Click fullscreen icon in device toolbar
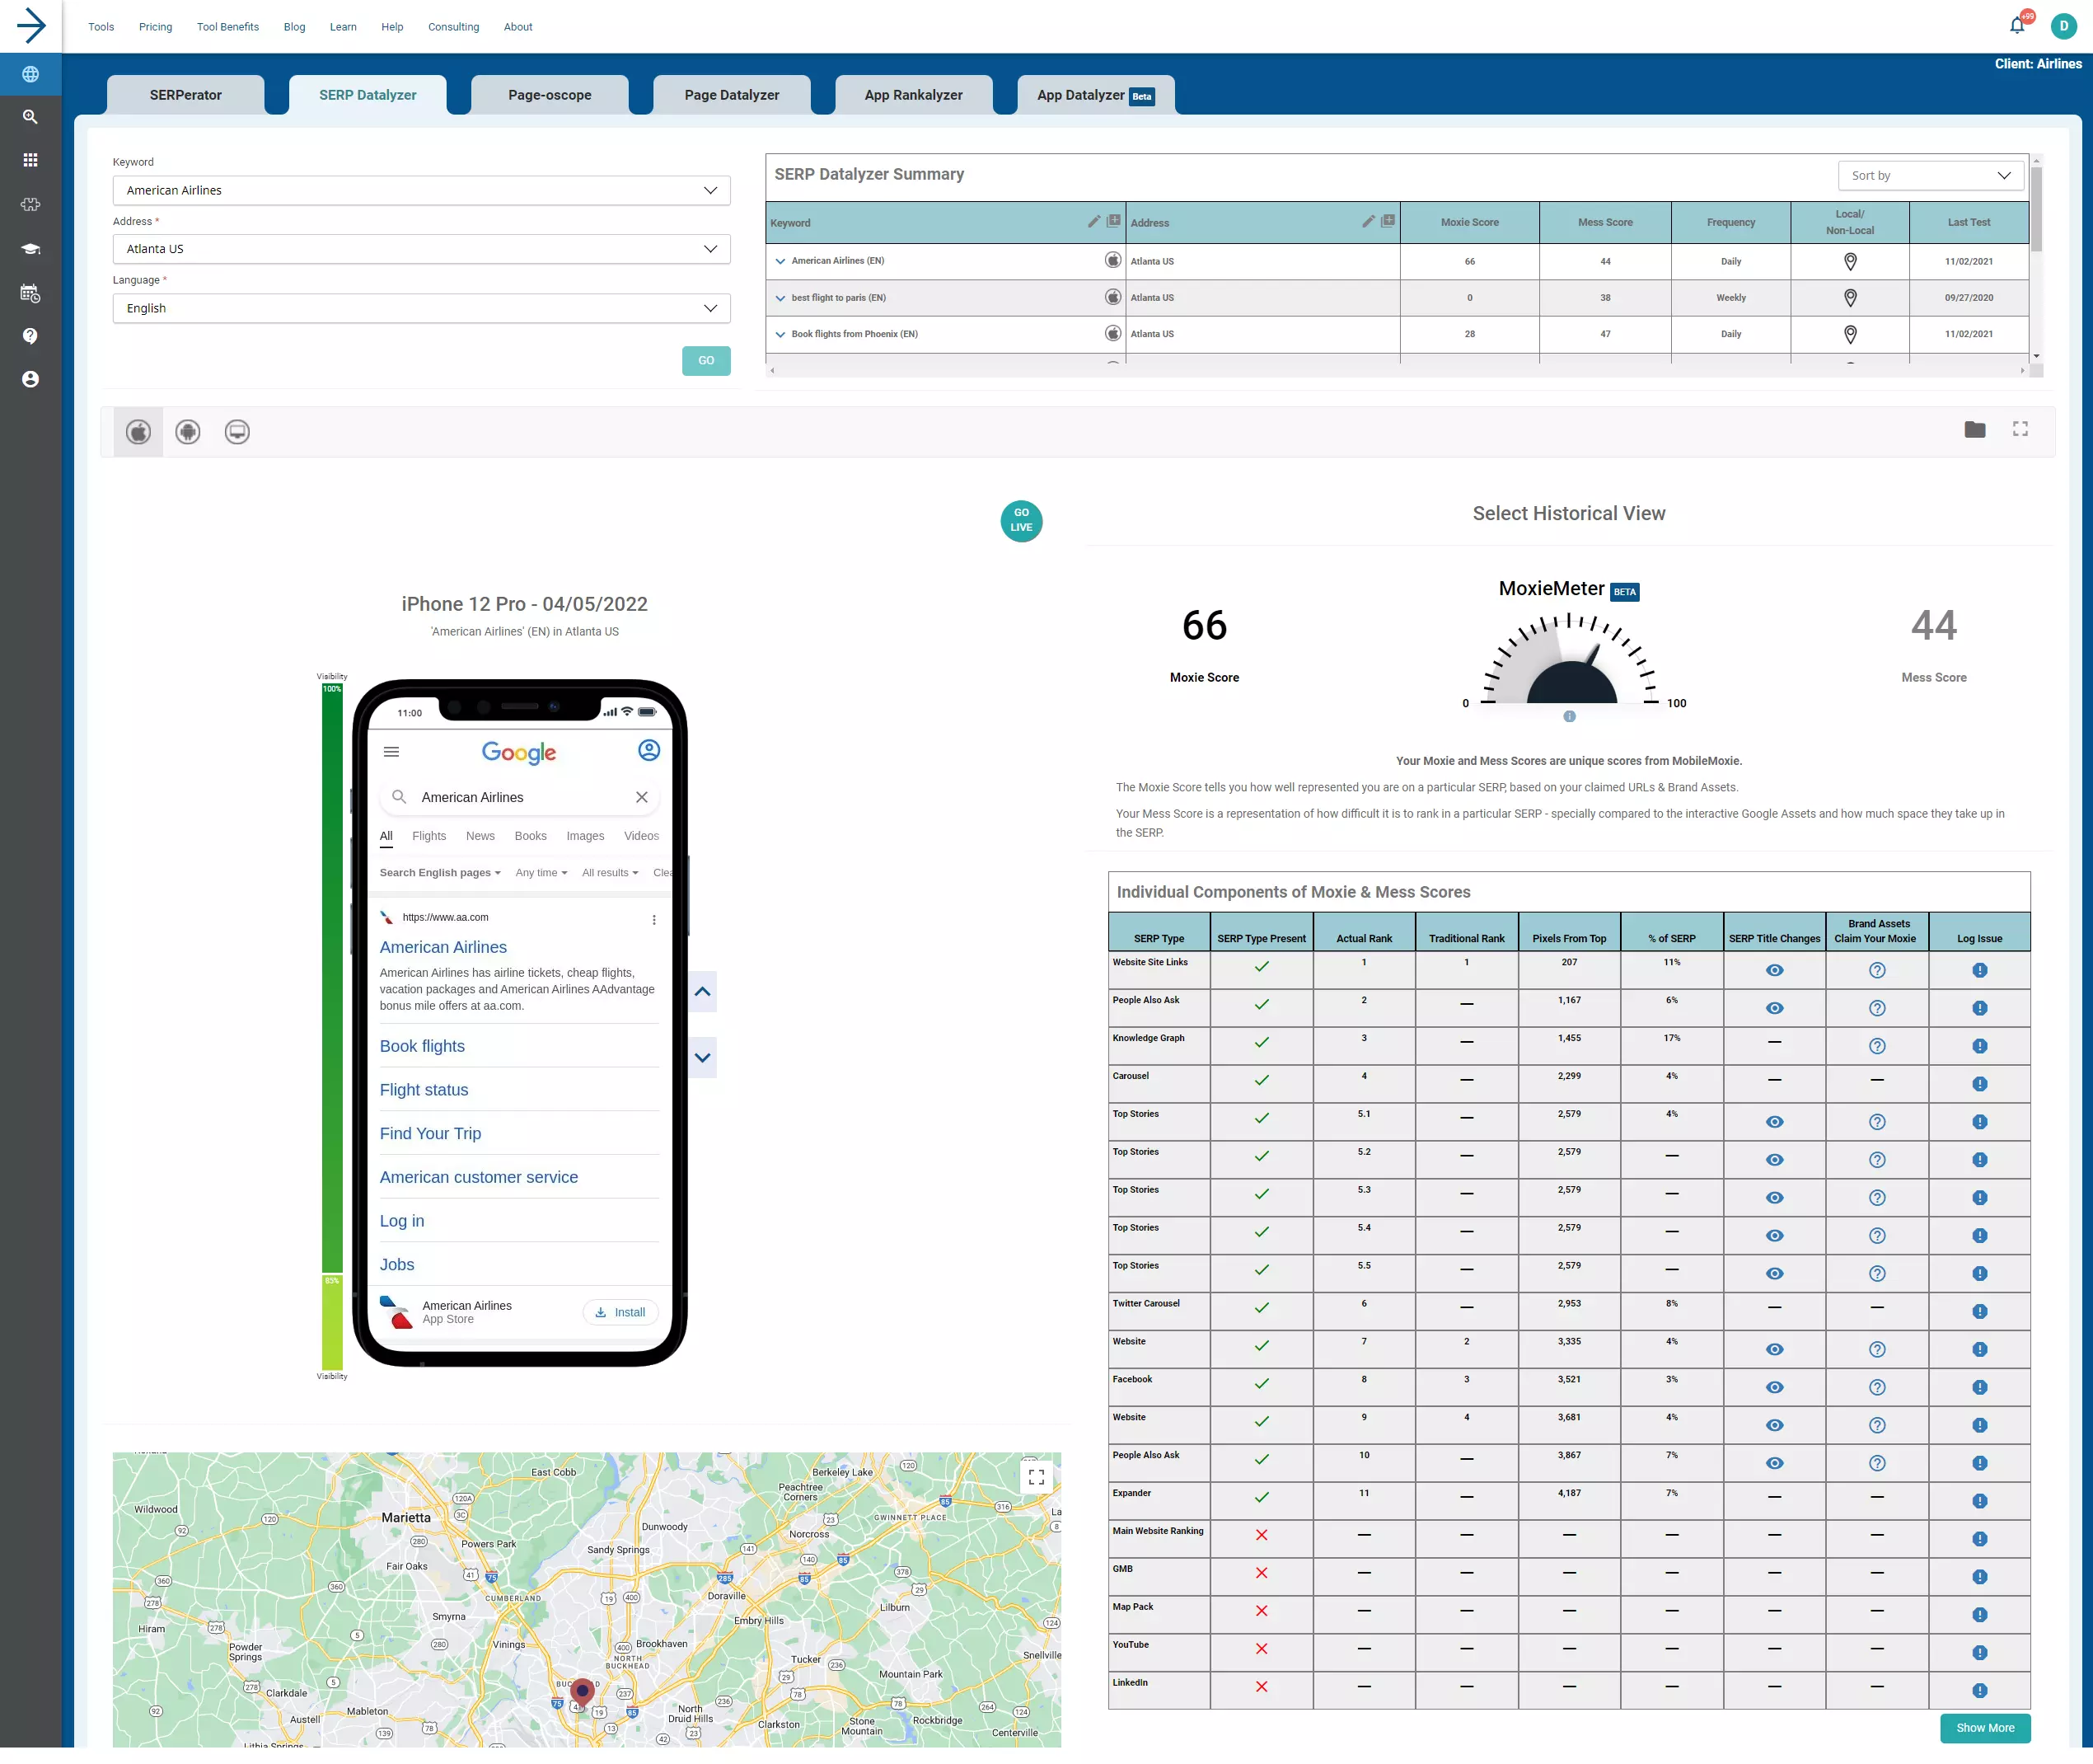Screen dimensions: 2093x1764 coord(2020,429)
